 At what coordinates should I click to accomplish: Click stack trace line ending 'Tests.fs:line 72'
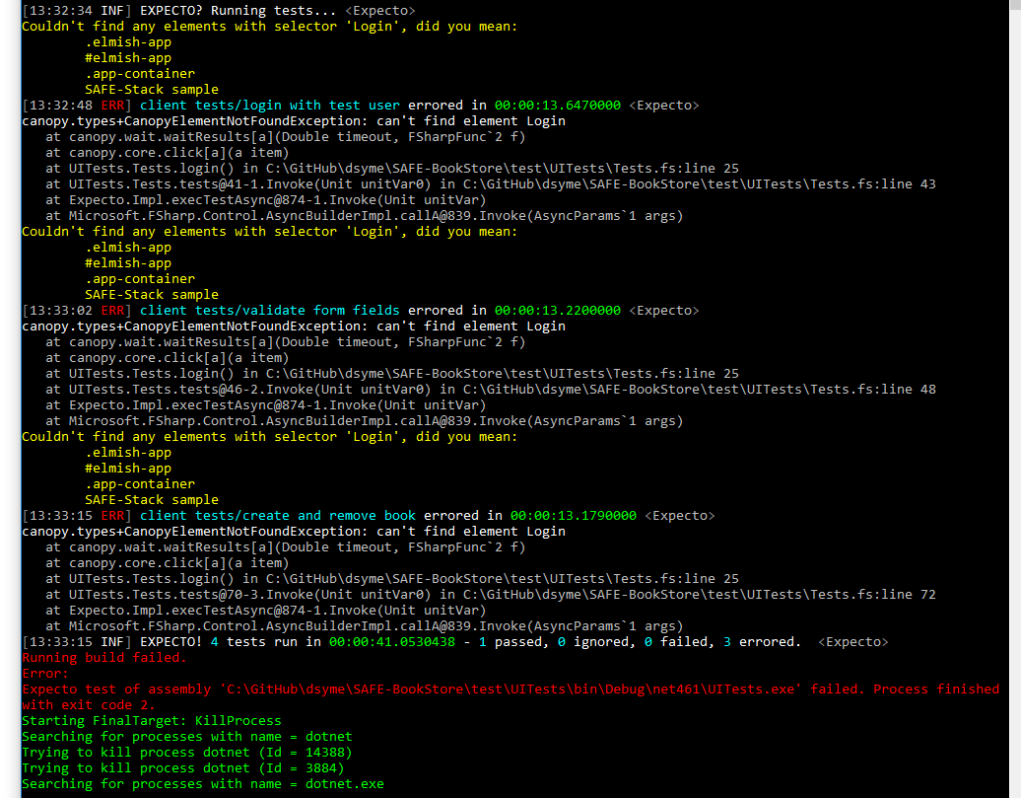[x=491, y=595]
